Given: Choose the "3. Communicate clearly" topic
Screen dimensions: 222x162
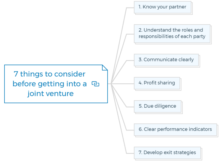Looking at the screenshot, I should tap(166, 60).
